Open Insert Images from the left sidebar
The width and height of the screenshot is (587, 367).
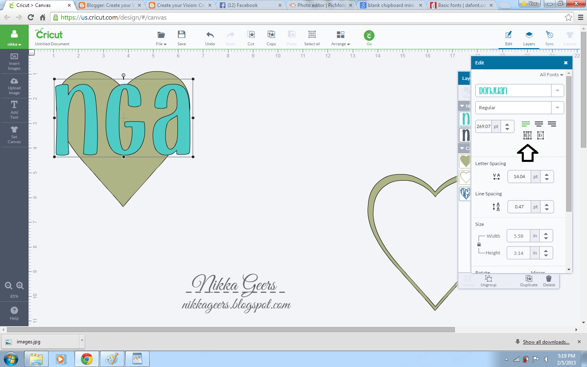point(14,62)
